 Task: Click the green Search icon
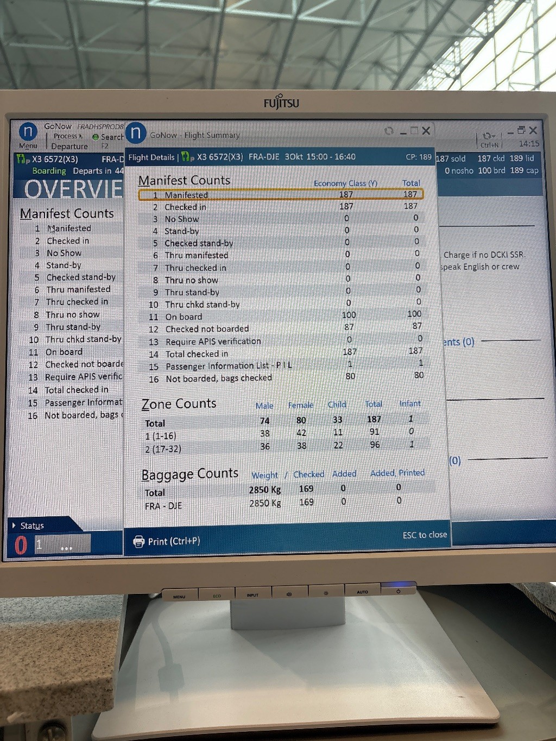tap(96, 137)
